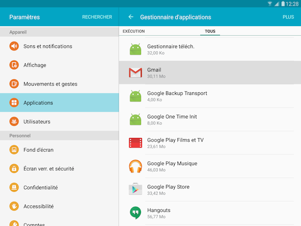Tap the Paramètres title
Image resolution: width=301 pixels, height=226 pixels.
pyautogui.click(x=25, y=17)
